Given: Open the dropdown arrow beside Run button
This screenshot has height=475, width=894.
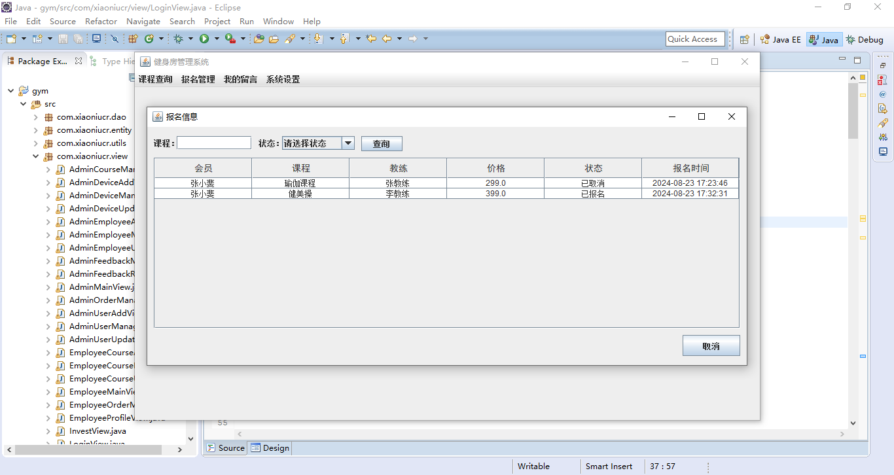Looking at the screenshot, I should coord(216,39).
